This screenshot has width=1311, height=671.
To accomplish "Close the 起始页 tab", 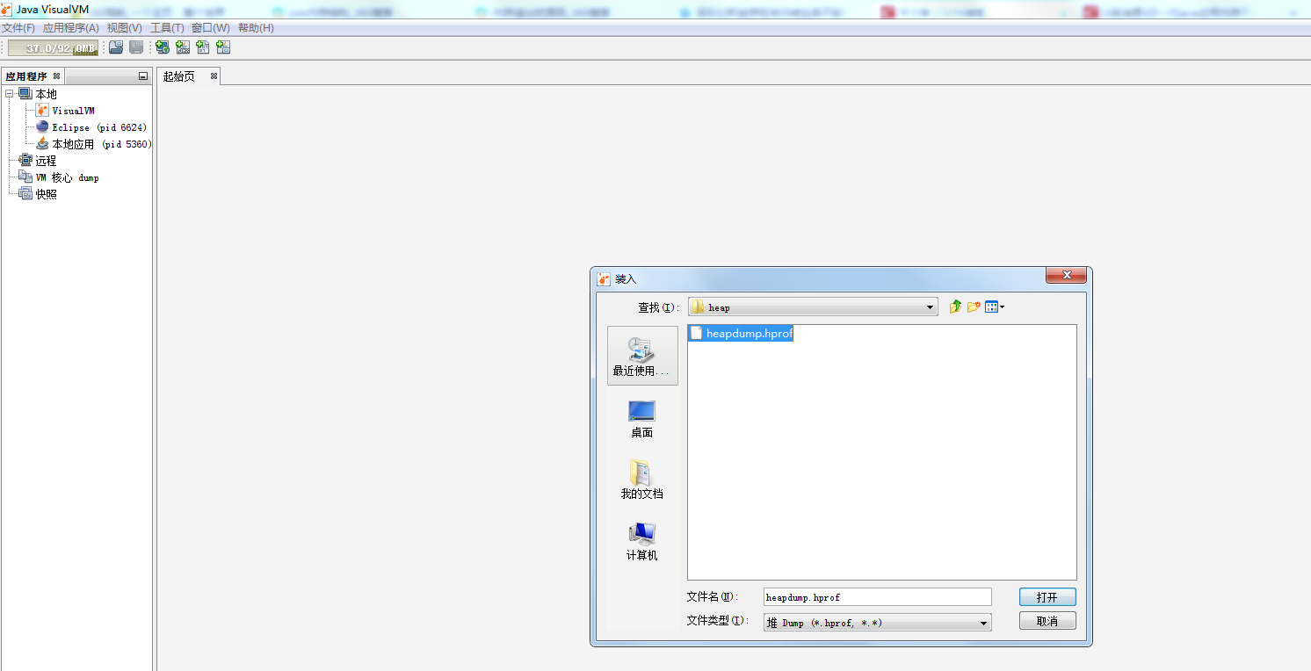I will tap(214, 76).
